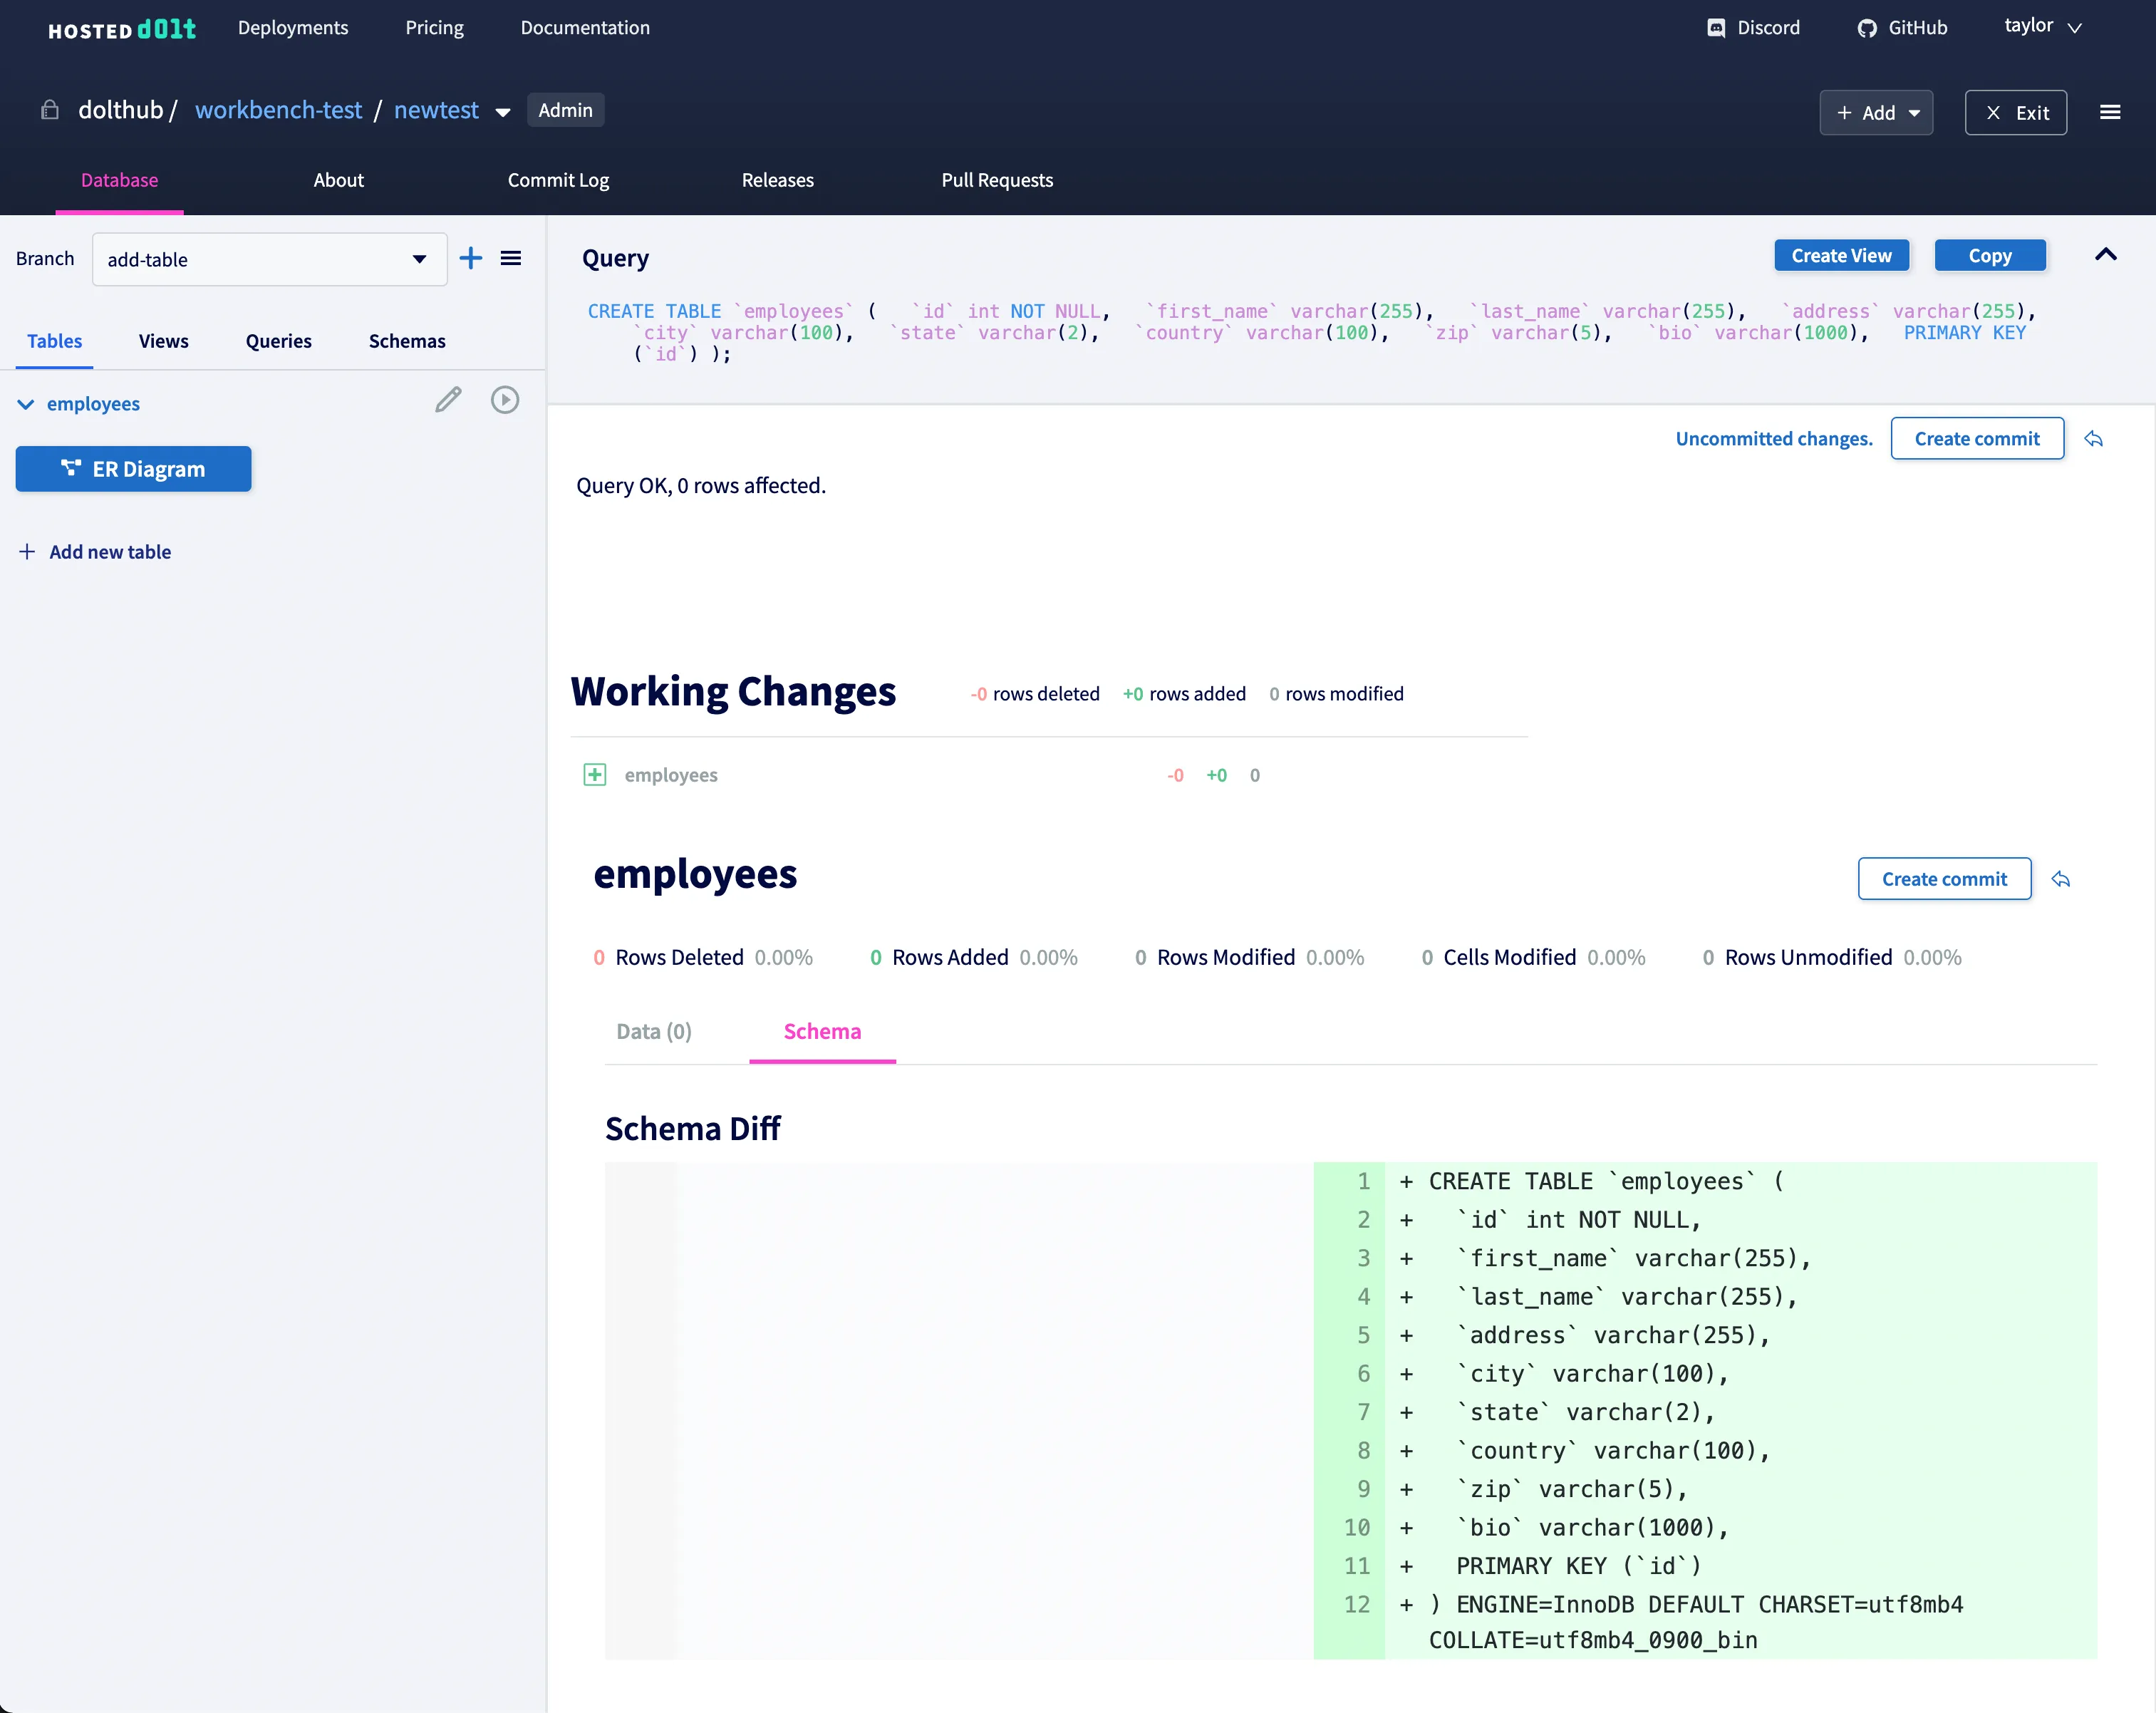
Task: Expand the Add dropdown button
Action: point(1876,113)
